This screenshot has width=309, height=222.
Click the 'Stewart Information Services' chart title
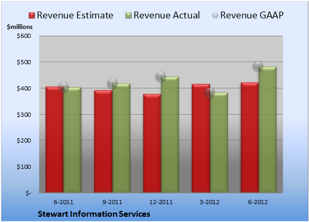tap(94, 214)
